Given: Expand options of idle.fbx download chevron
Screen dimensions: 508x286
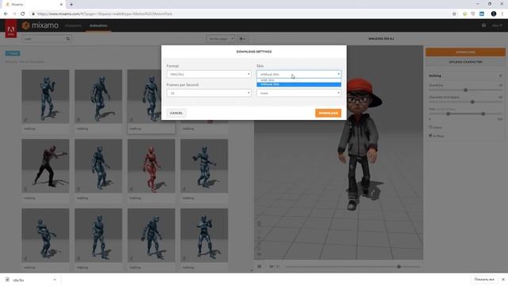Looking at the screenshot, I should click(x=55, y=280).
